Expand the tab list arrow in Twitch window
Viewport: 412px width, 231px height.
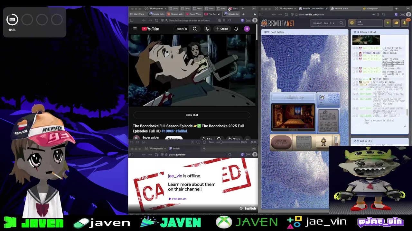click(x=254, y=149)
